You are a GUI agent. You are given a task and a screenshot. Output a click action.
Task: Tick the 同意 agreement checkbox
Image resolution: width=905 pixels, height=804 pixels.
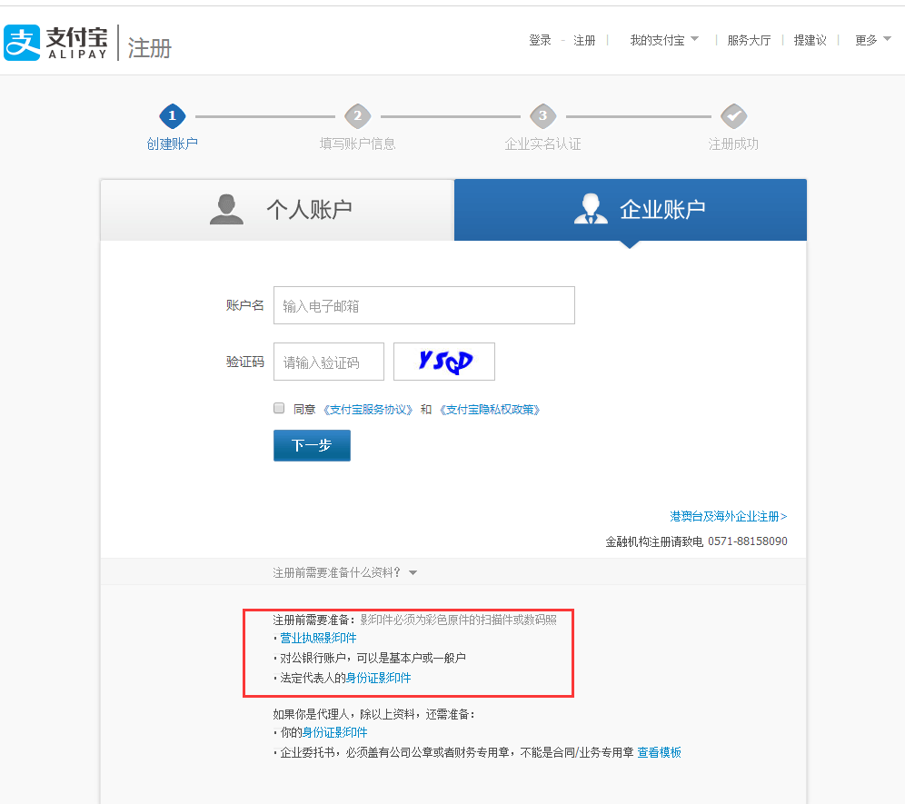(279, 409)
